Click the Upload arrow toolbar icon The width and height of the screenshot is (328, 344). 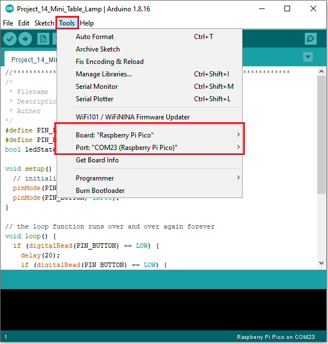click(25, 39)
